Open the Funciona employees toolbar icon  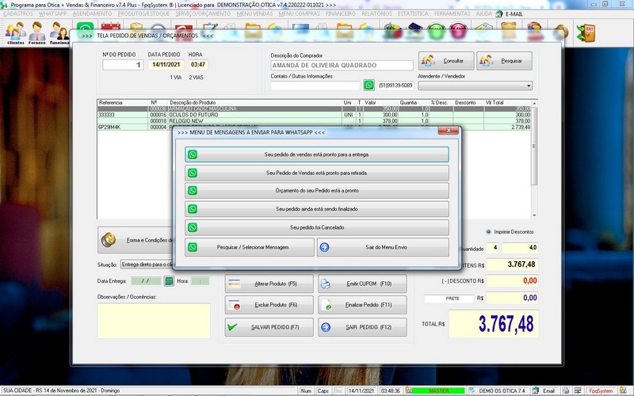(59, 32)
